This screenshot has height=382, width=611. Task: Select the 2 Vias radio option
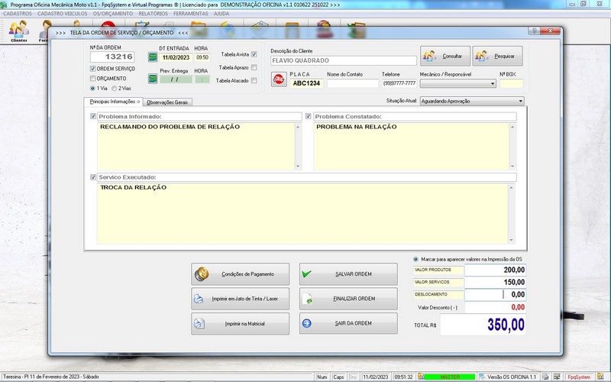pyautogui.click(x=114, y=89)
